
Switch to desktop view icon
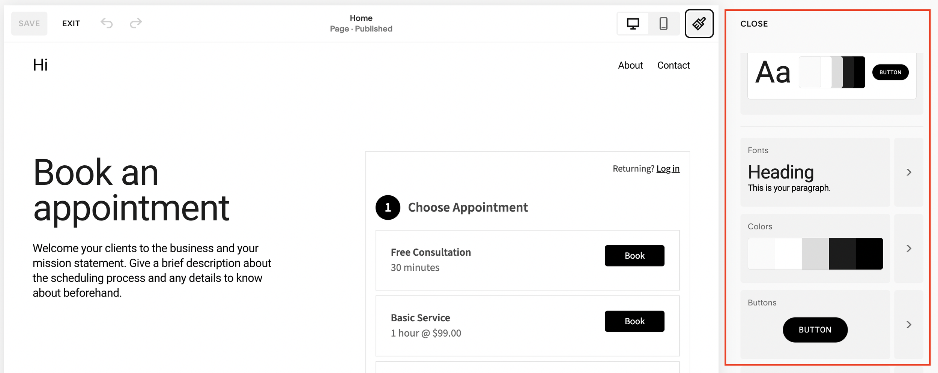[633, 24]
